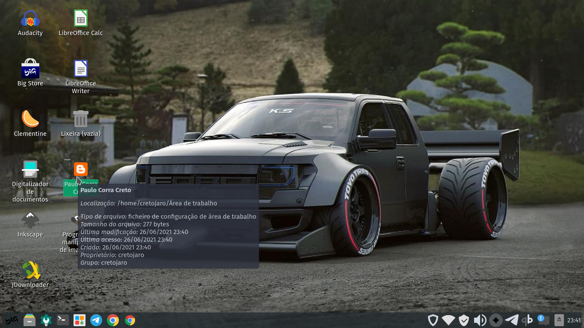Click the qBittorrent tray icon
This screenshot has width=584, height=328.
[527, 320]
